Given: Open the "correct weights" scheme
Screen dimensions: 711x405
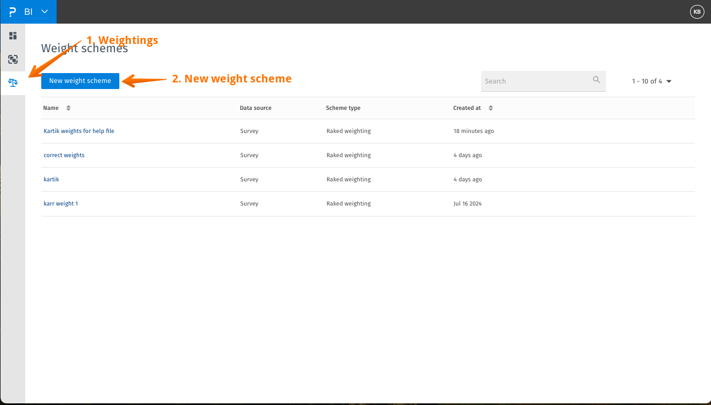Looking at the screenshot, I should click(x=64, y=155).
